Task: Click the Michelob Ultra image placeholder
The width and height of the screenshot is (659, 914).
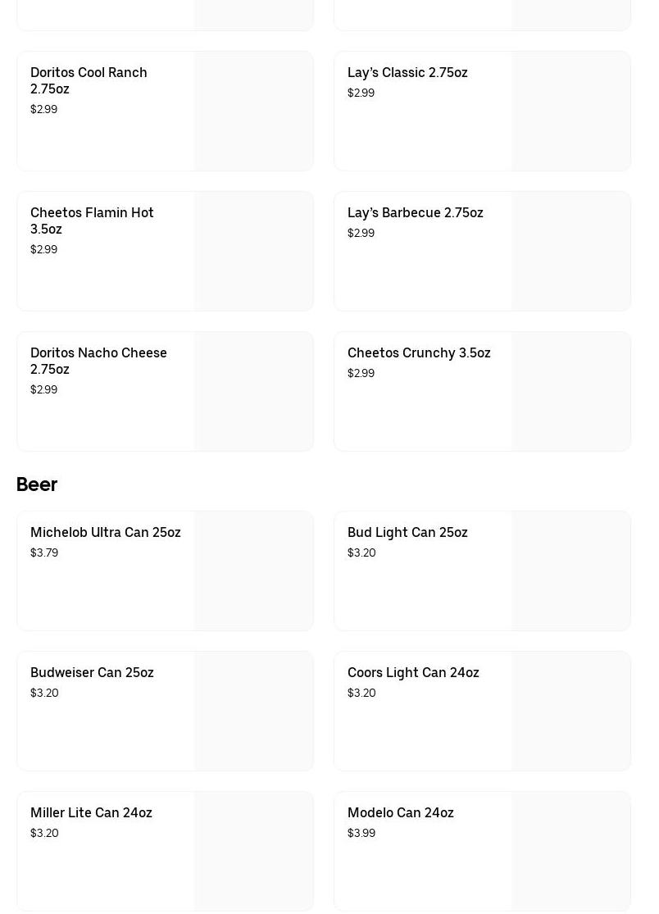Action: [x=253, y=571]
